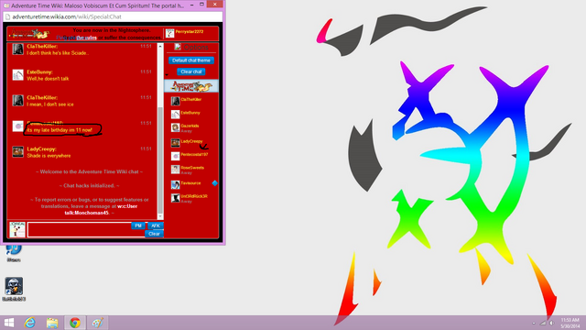Open the rules link in header
Image resolution: width=586 pixels, height=330 pixels.
point(86,38)
